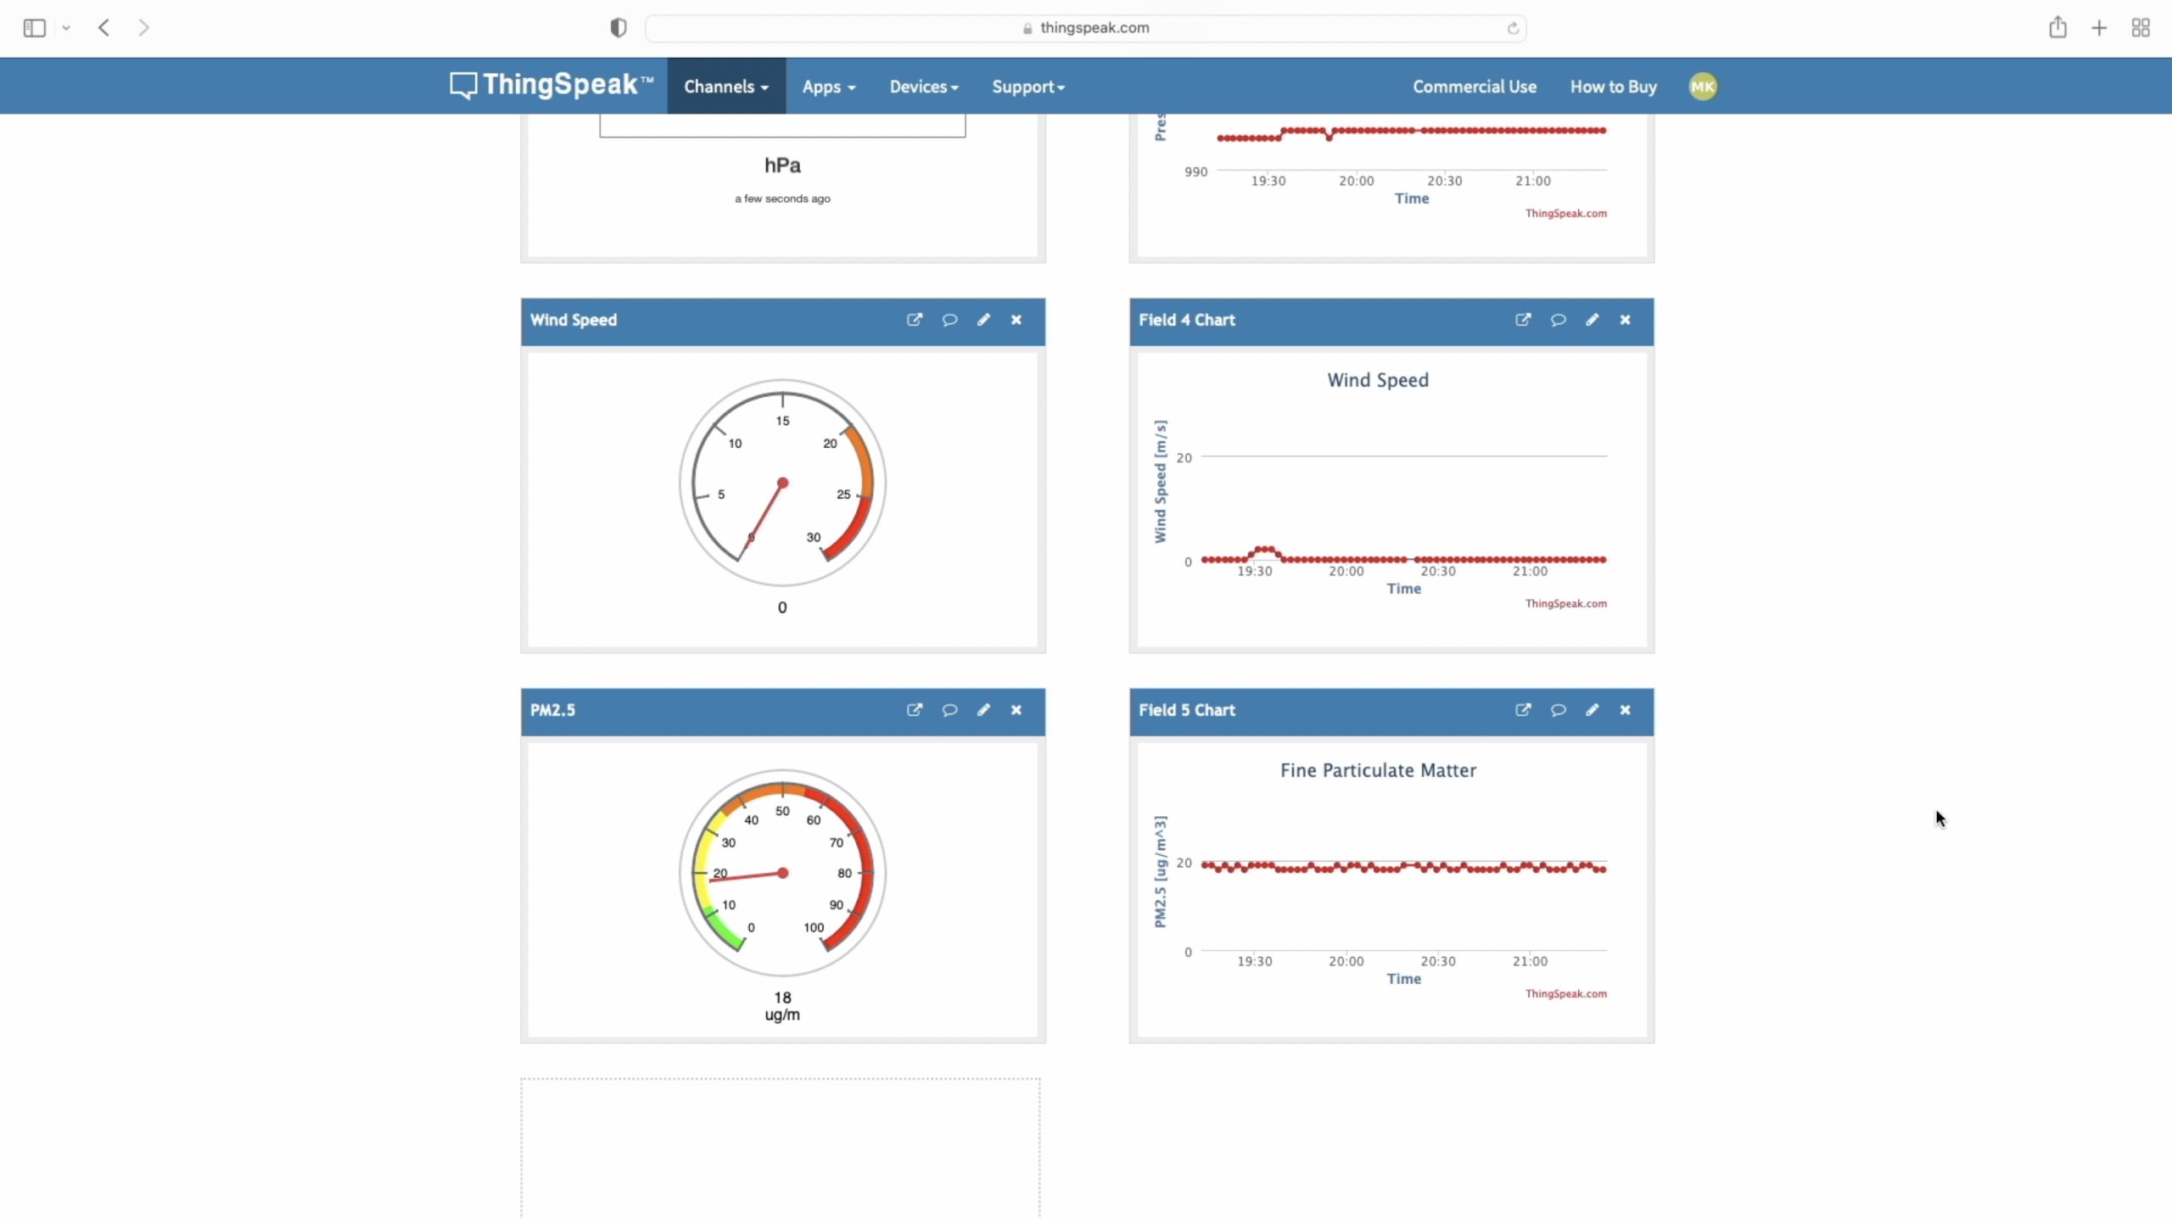Close the Field 4 Chart widget
Viewport: 2172px width, 1219px height.
click(1625, 320)
